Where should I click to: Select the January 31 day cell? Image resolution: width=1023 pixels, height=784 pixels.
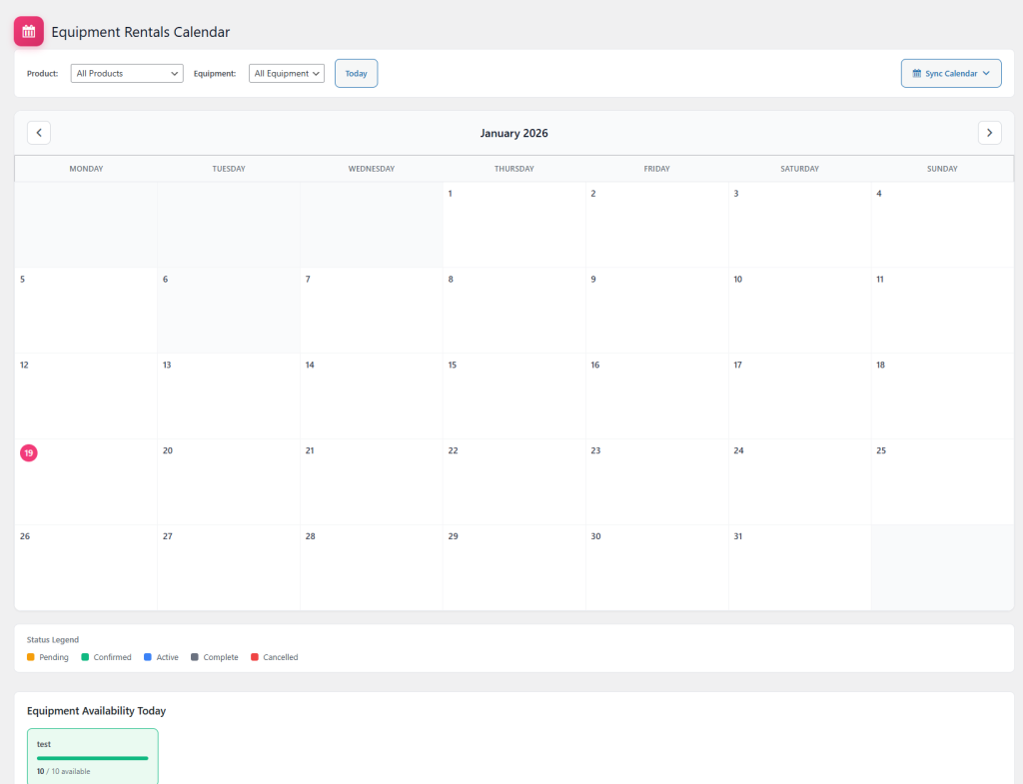pos(799,567)
